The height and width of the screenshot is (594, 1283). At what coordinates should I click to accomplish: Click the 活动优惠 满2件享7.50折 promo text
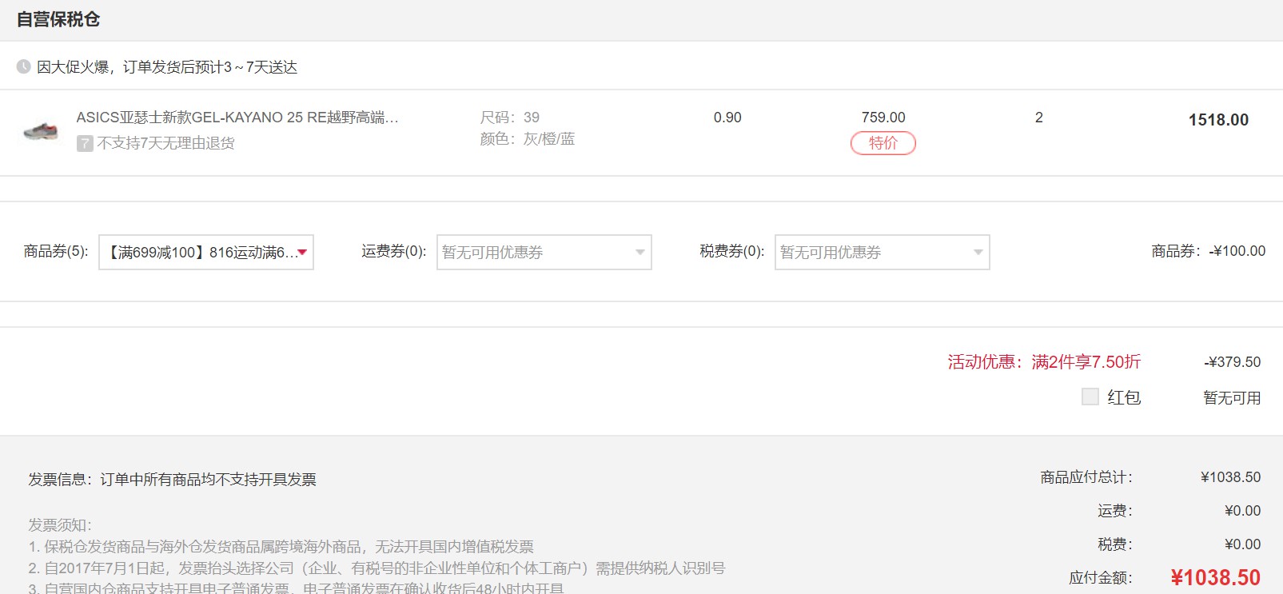pyautogui.click(x=1044, y=362)
